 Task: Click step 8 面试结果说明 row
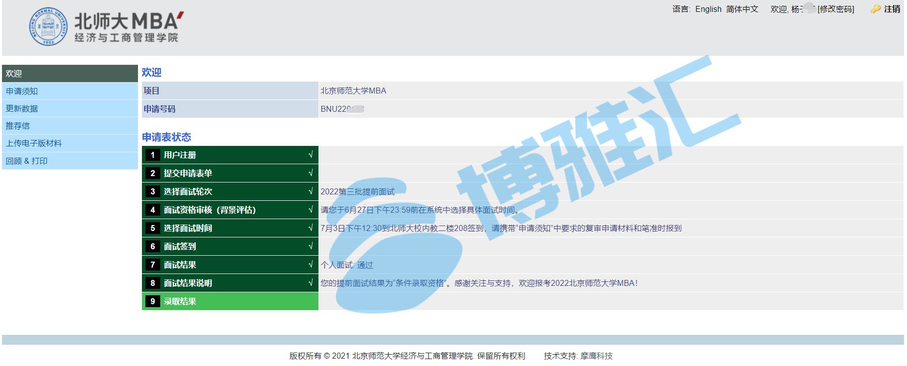point(230,283)
